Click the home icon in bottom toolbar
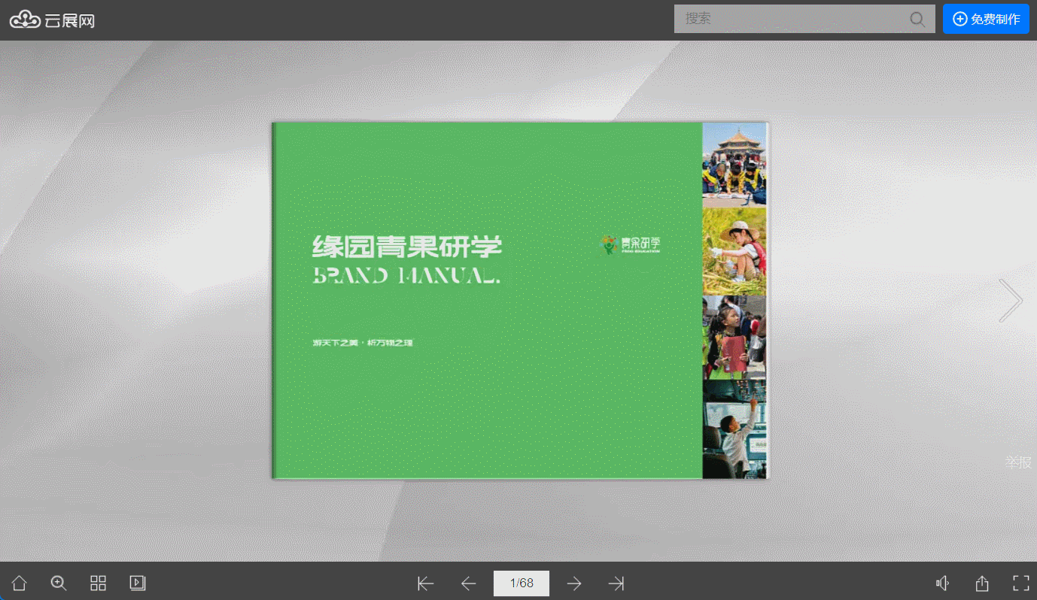The image size is (1037, 600). (x=20, y=583)
